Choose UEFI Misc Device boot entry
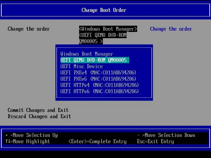Viewport: 211px width, 158px height. [81, 66]
